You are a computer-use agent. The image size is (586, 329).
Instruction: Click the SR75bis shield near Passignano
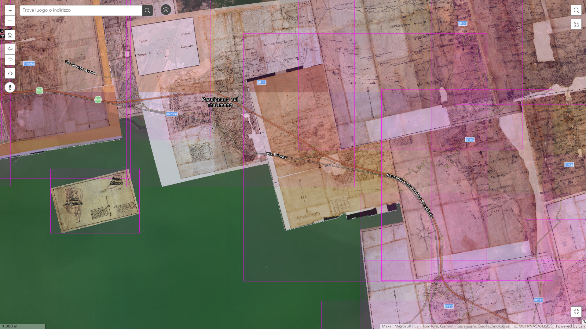click(x=171, y=114)
